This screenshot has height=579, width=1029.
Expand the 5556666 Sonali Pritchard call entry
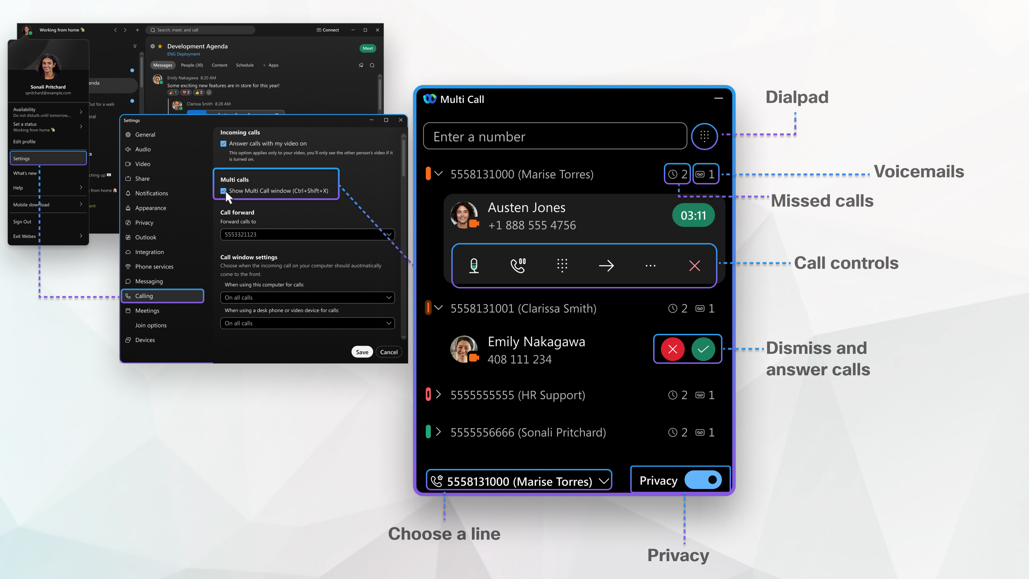pos(439,432)
